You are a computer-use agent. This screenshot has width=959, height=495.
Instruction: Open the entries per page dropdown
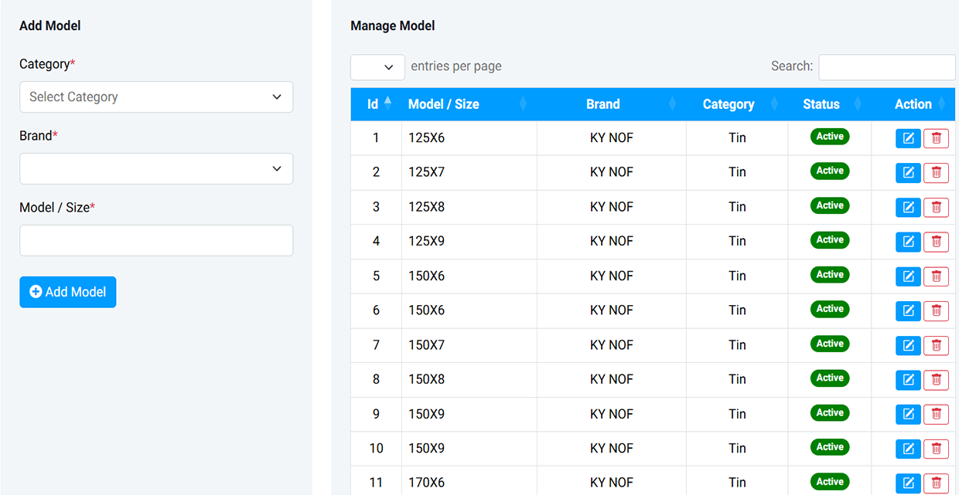point(377,67)
